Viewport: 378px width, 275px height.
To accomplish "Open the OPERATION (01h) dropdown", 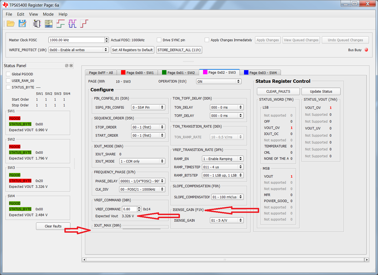I will (x=219, y=81).
